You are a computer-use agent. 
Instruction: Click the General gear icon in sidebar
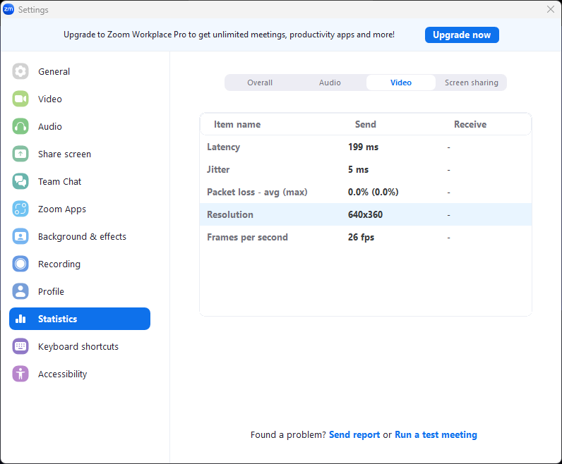[x=20, y=71]
